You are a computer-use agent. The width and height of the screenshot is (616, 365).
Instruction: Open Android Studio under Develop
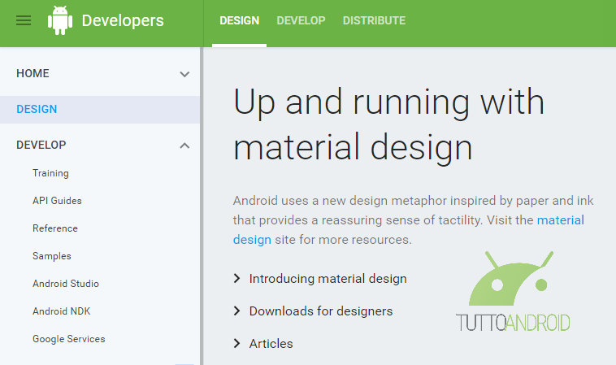tap(66, 284)
